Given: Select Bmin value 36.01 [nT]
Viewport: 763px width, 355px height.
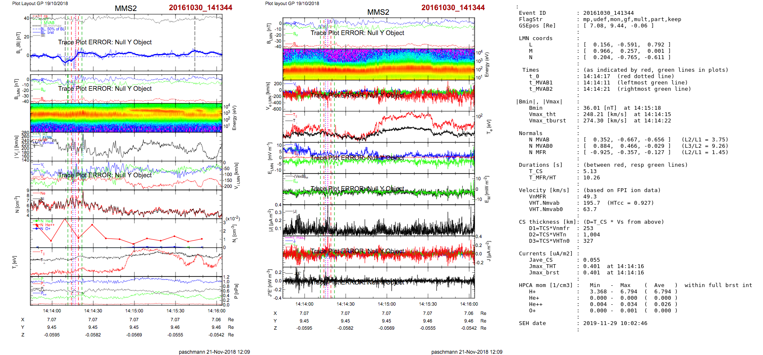Looking at the screenshot, I should 600,108.
